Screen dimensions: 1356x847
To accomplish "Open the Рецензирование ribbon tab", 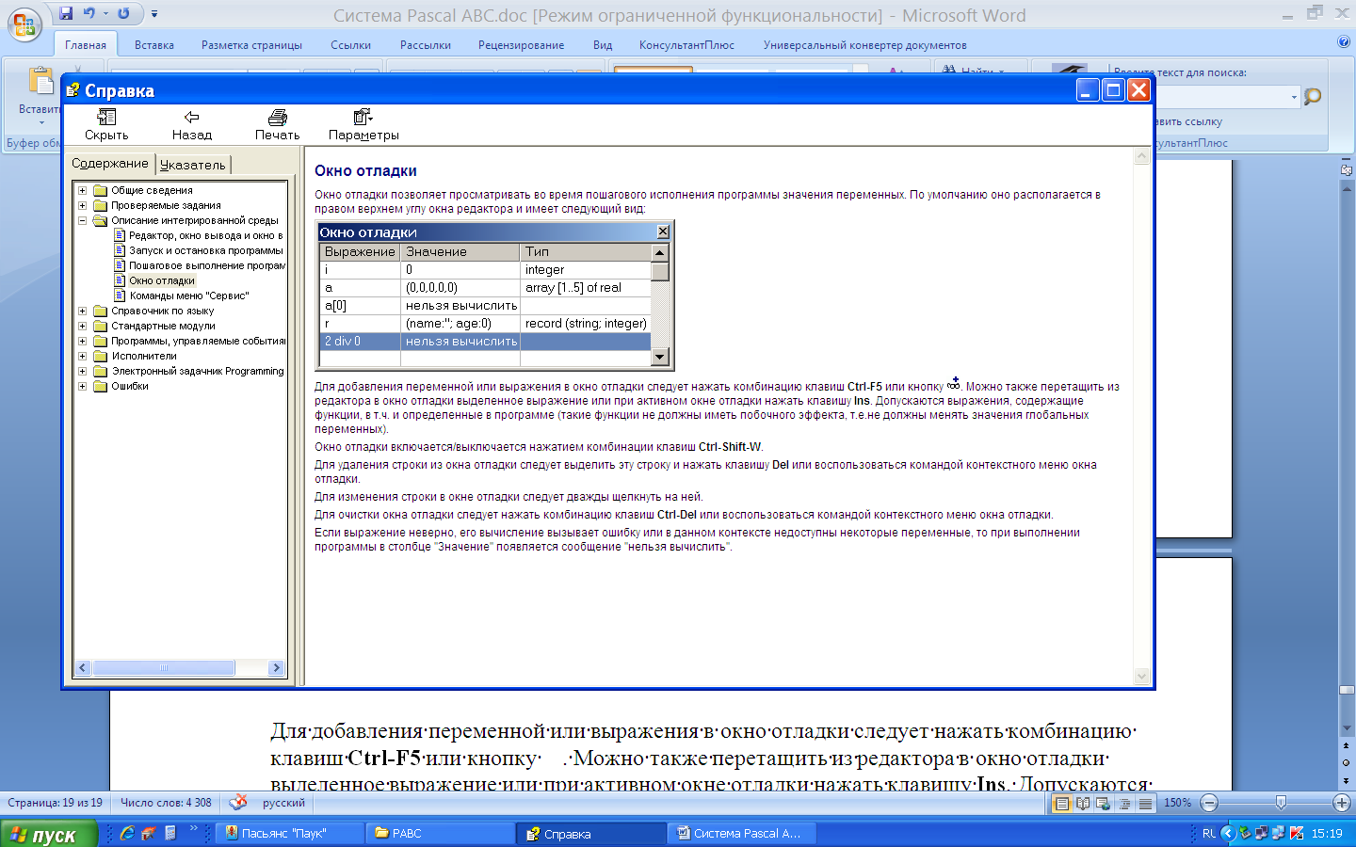I will click(521, 44).
